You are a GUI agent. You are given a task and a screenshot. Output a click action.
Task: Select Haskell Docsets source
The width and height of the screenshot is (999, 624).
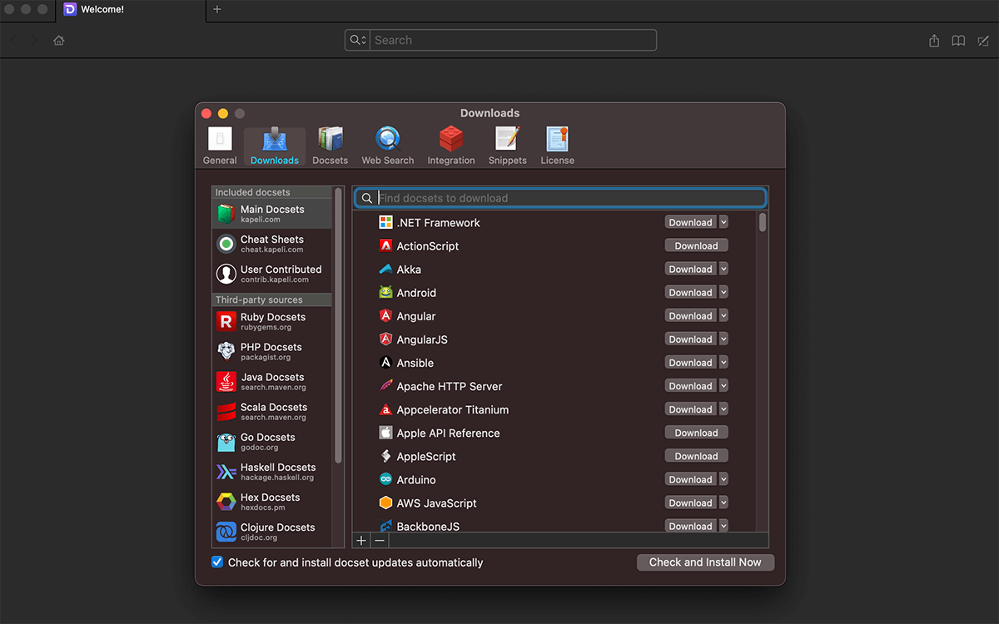pyautogui.click(x=272, y=471)
